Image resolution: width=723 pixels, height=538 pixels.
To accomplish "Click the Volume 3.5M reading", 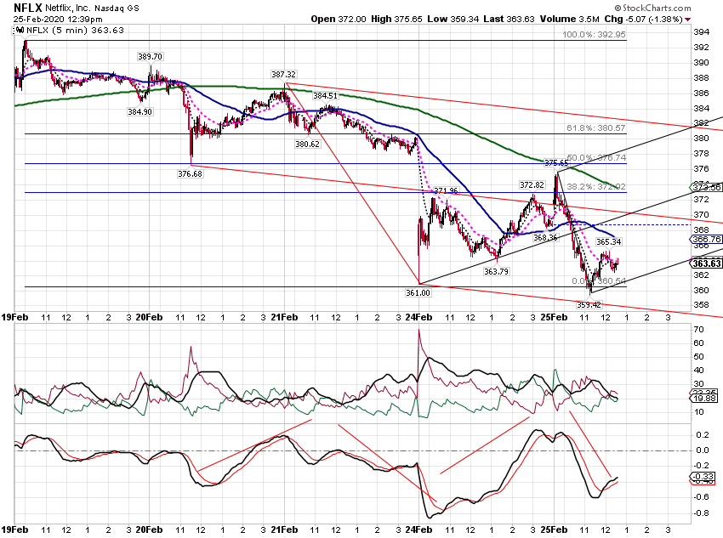I will coord(569,19).
